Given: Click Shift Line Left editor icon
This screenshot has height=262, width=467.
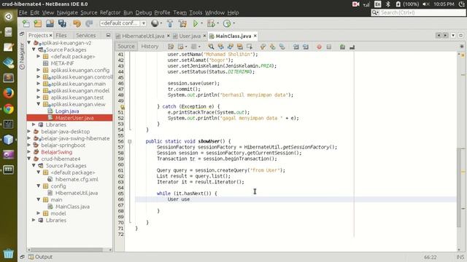Looking at the screenshot, I should pos(296,47).
